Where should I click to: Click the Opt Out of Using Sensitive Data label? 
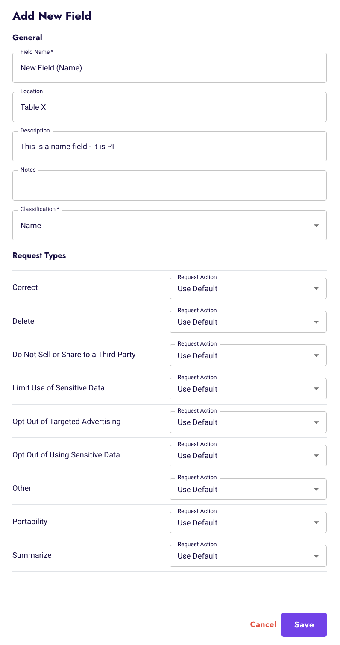[x=66, y=455]
